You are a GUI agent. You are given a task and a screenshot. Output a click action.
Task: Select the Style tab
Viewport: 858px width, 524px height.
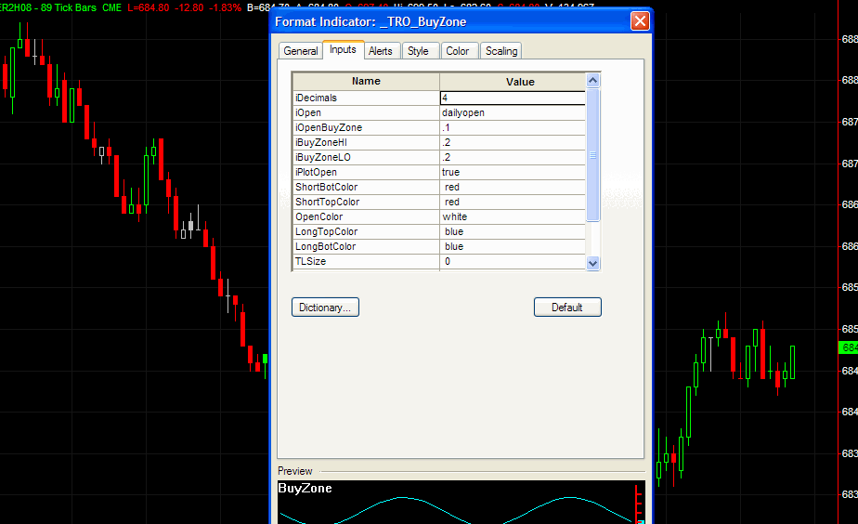point(418,51)
